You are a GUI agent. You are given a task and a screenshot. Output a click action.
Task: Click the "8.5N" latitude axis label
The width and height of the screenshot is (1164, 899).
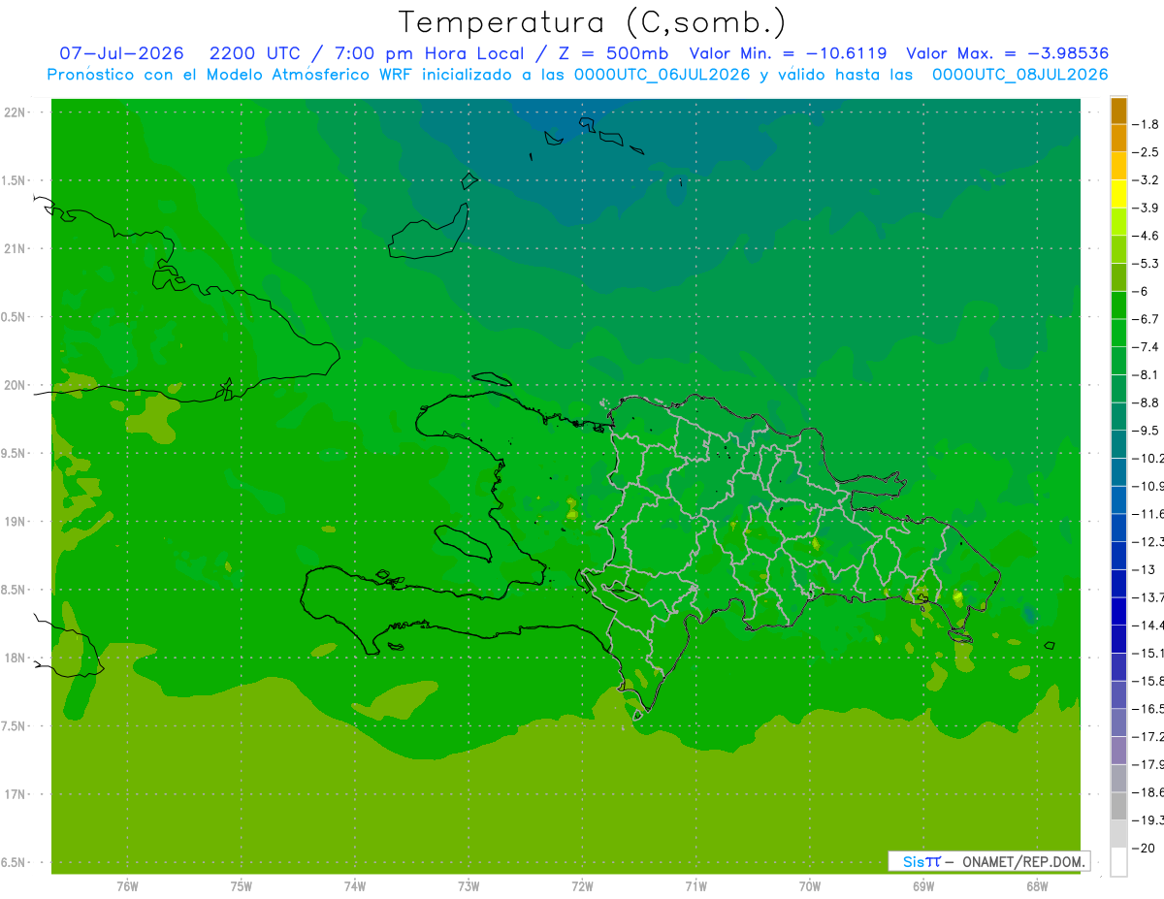(x=15, y=590)
